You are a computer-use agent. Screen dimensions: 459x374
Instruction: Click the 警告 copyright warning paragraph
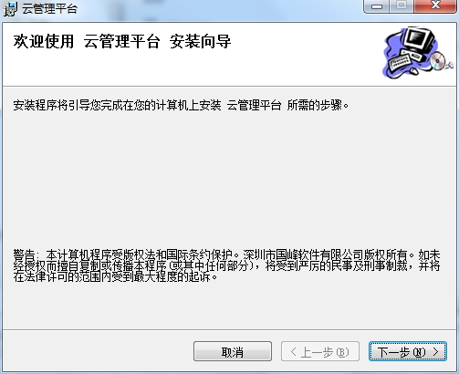[x=226, y=265]
